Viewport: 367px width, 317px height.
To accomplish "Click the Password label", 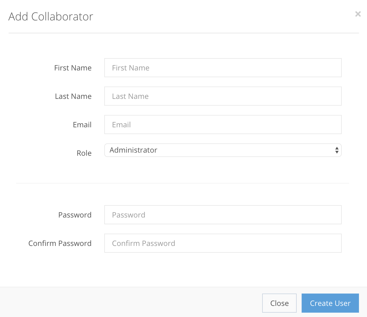I will (75, 215).
